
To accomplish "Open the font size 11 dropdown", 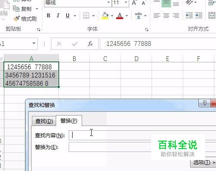I will (x=126, y=3).
